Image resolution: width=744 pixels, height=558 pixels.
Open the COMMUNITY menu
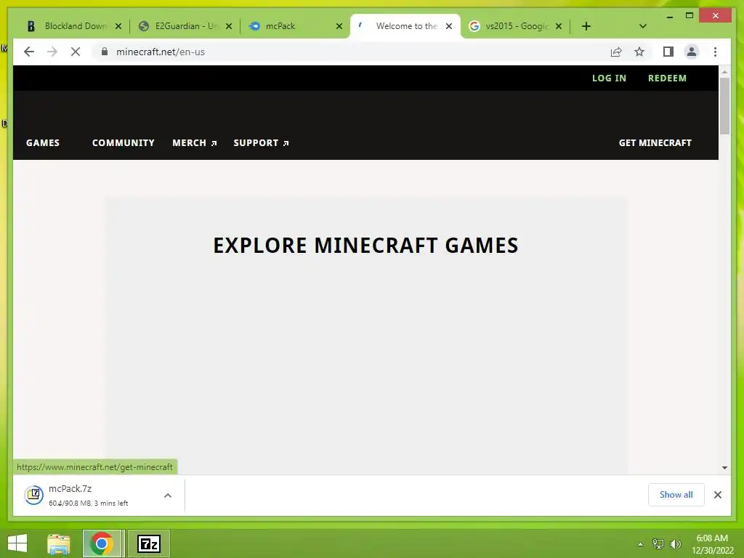pyautogui.click(x=124, y=143)
